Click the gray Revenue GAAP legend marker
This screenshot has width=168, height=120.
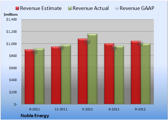(117, 9)
